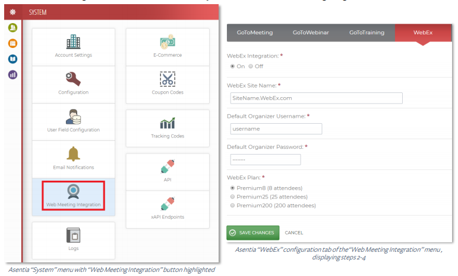
Task: Click the Tracking Codes label
Action: (168, 136)
